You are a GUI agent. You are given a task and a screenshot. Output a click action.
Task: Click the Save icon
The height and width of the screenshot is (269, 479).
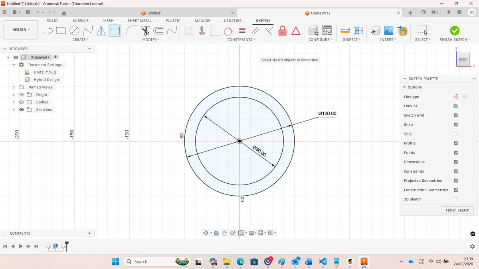click(x=28, y=12)
